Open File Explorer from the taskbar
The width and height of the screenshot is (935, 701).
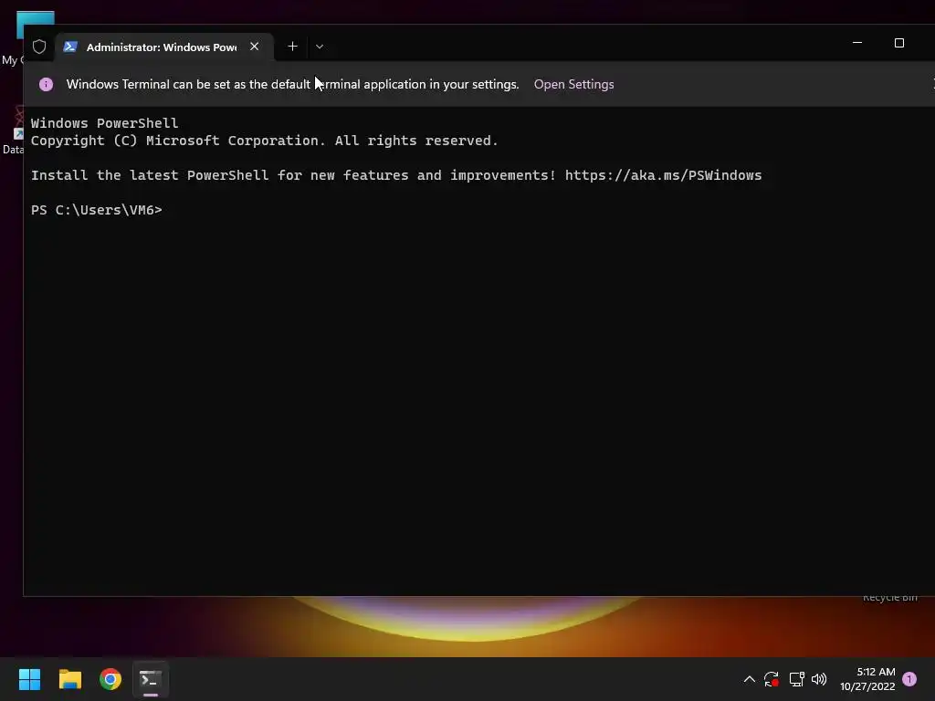(70, 679)
